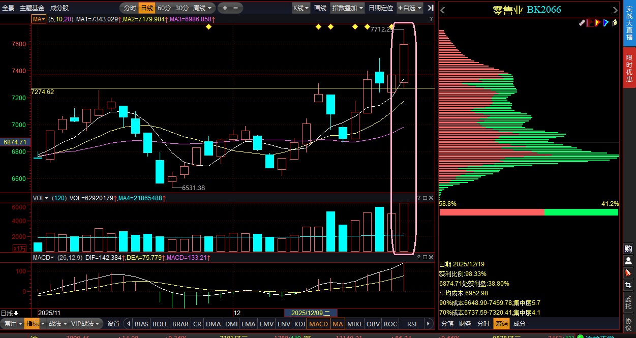
Task: Open the MACD indicator dropdown
Action: click(43, 258)
